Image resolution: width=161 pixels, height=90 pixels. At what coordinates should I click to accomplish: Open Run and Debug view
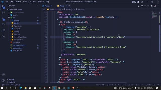point(3,25)
